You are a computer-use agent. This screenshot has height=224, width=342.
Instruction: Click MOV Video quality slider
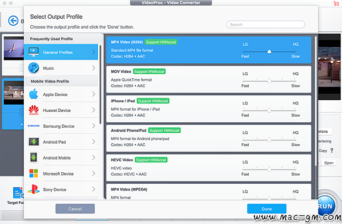[x=269, y=81]
